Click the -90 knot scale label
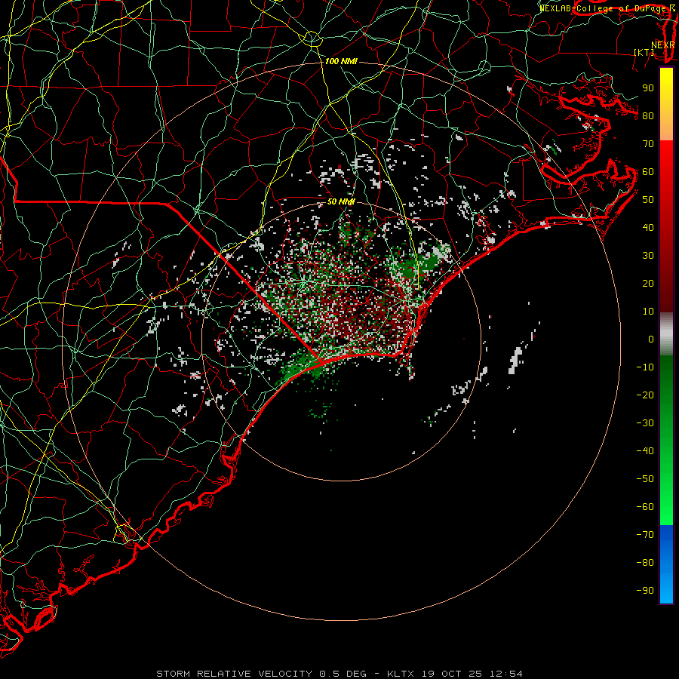This screenshot has height=679, width=679. coord(645,590)
